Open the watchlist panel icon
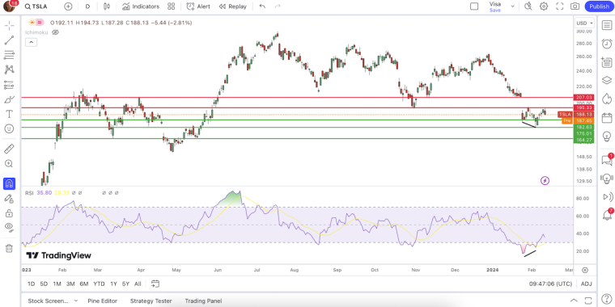Viewport: 615px width, 307px height. click(x=607, y=25)
